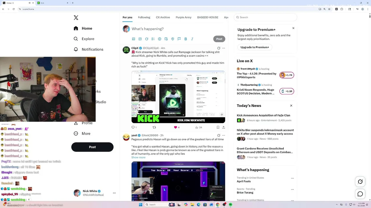371x208 pixels.
Task: Open options for Brice Turang trend
Action: tap(292, 190)
